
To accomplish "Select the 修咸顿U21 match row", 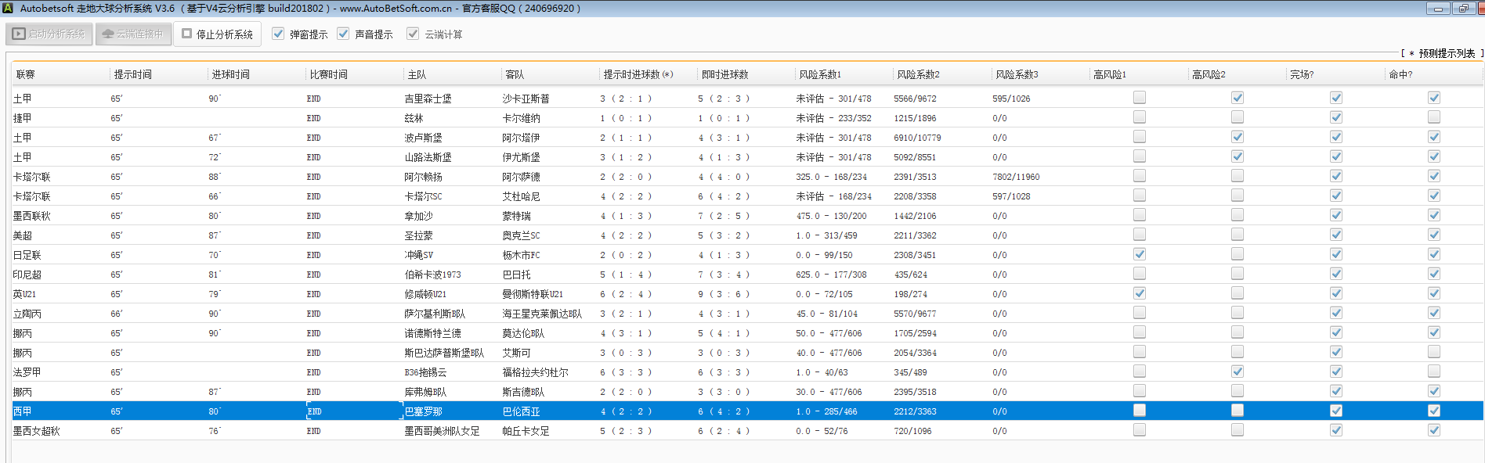I will click(x=425, y=294).
